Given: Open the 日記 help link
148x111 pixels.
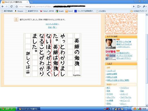Looking at the screenshot, I should [122, 91].
